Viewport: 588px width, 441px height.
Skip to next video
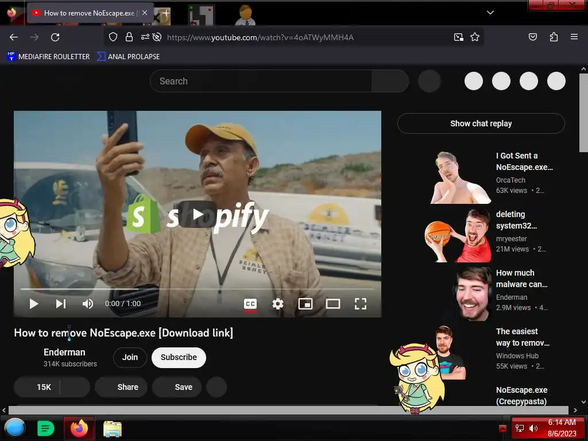[x=61, y=304]
